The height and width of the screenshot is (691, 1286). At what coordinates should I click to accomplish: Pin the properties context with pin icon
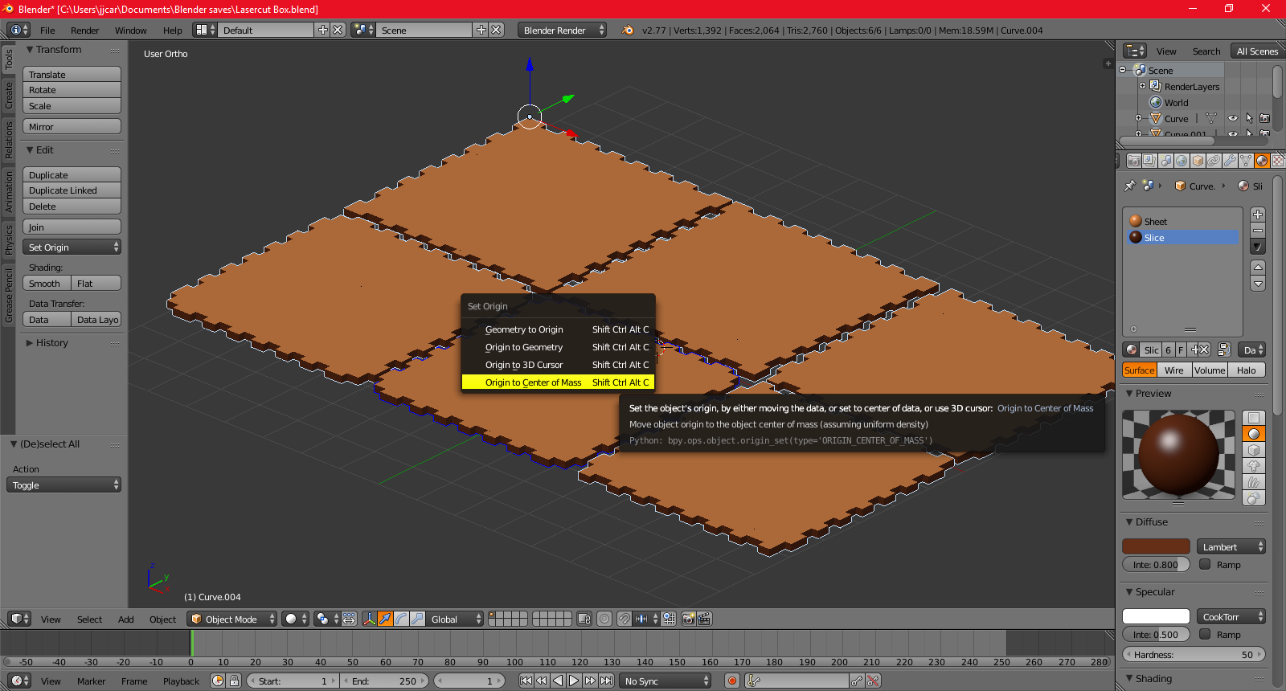click(x=1130, y=186)
